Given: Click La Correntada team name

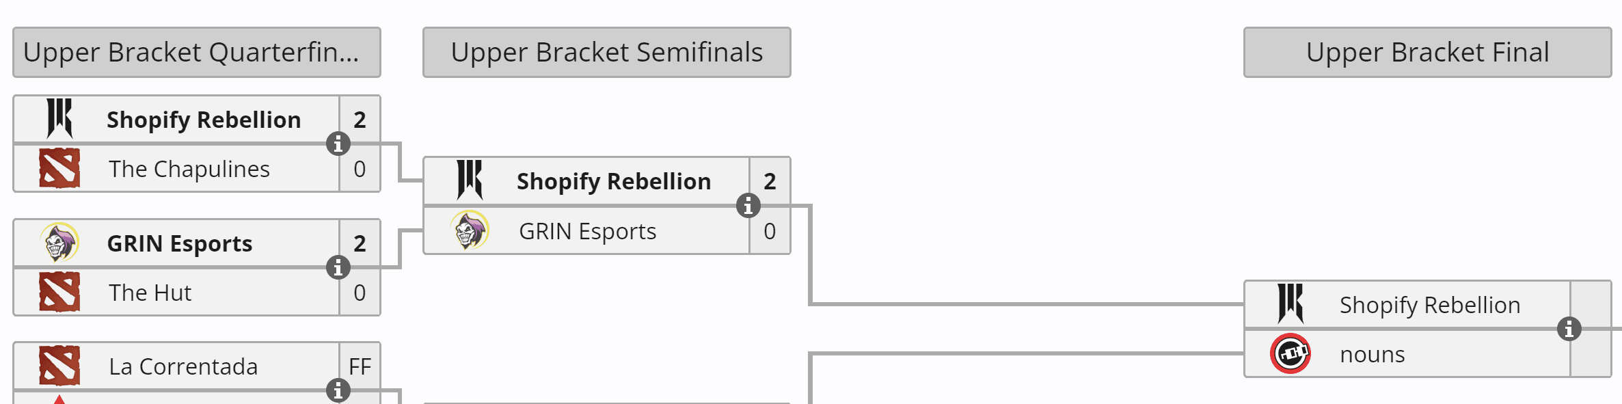Looking at the screenshot, I should tap(183, 367).
